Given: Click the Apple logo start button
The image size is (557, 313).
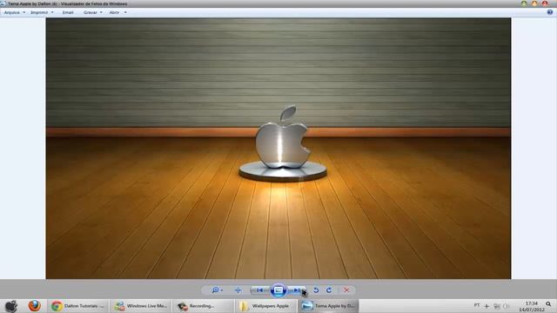Looking at the screenshot, I should coord(11,305).
